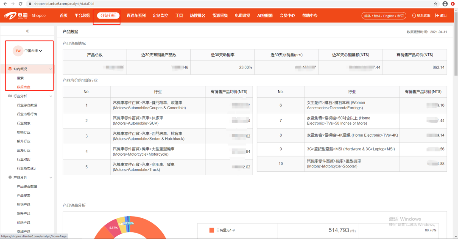Click the 行业分析 chart icon
This screenshot has height=239, width=458.
tap(10, 96)
